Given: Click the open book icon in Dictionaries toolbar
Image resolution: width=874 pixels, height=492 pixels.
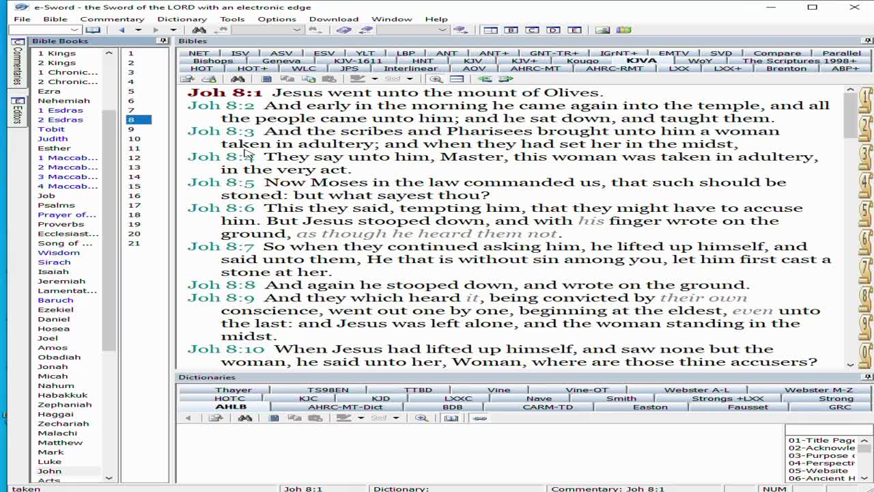Looking at the screenshot, I should pyautogui.click(x=451, y=418).
